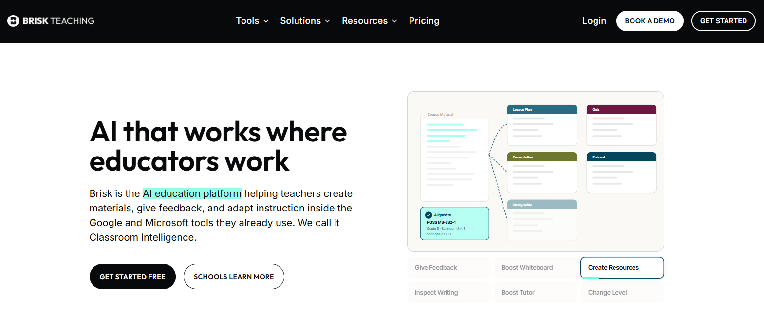
Task: Click the Solutions chevron arrow
Action: (327, 21)
